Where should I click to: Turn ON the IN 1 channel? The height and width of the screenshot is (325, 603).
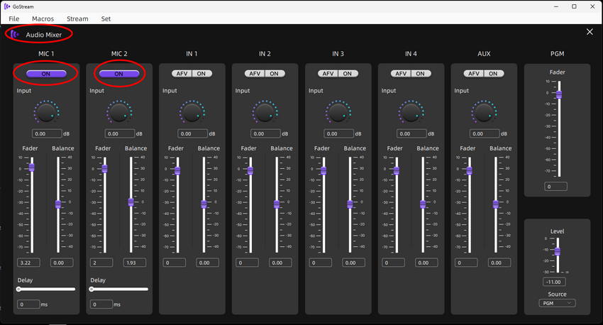pos(201,74)
